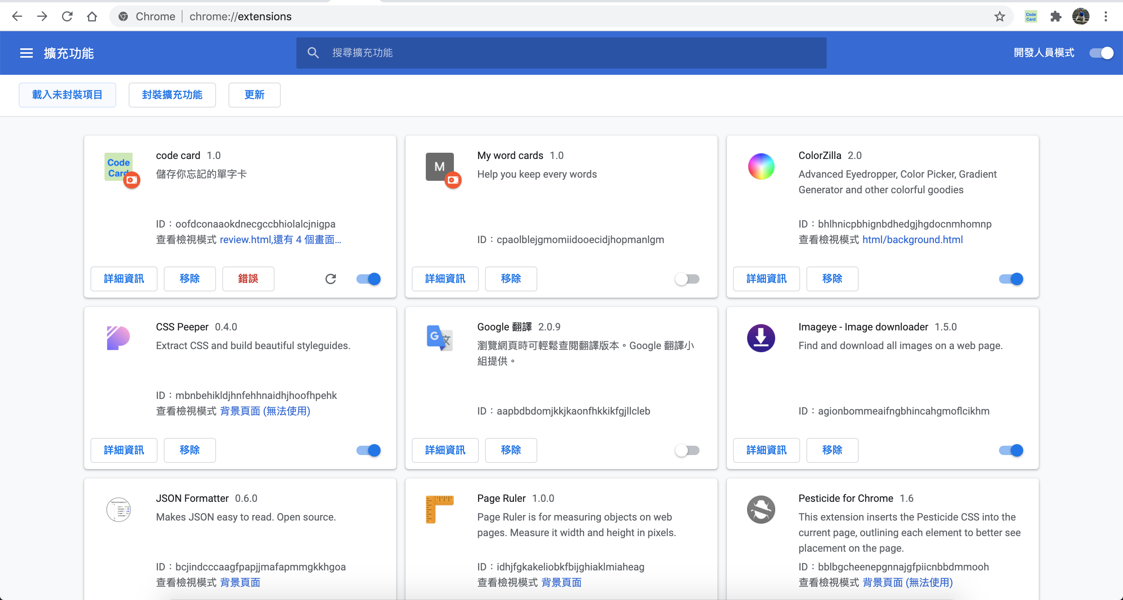Click 封裝擴充功能 button
This screenshot has width=1123, height=600.
tap(172, 95)
